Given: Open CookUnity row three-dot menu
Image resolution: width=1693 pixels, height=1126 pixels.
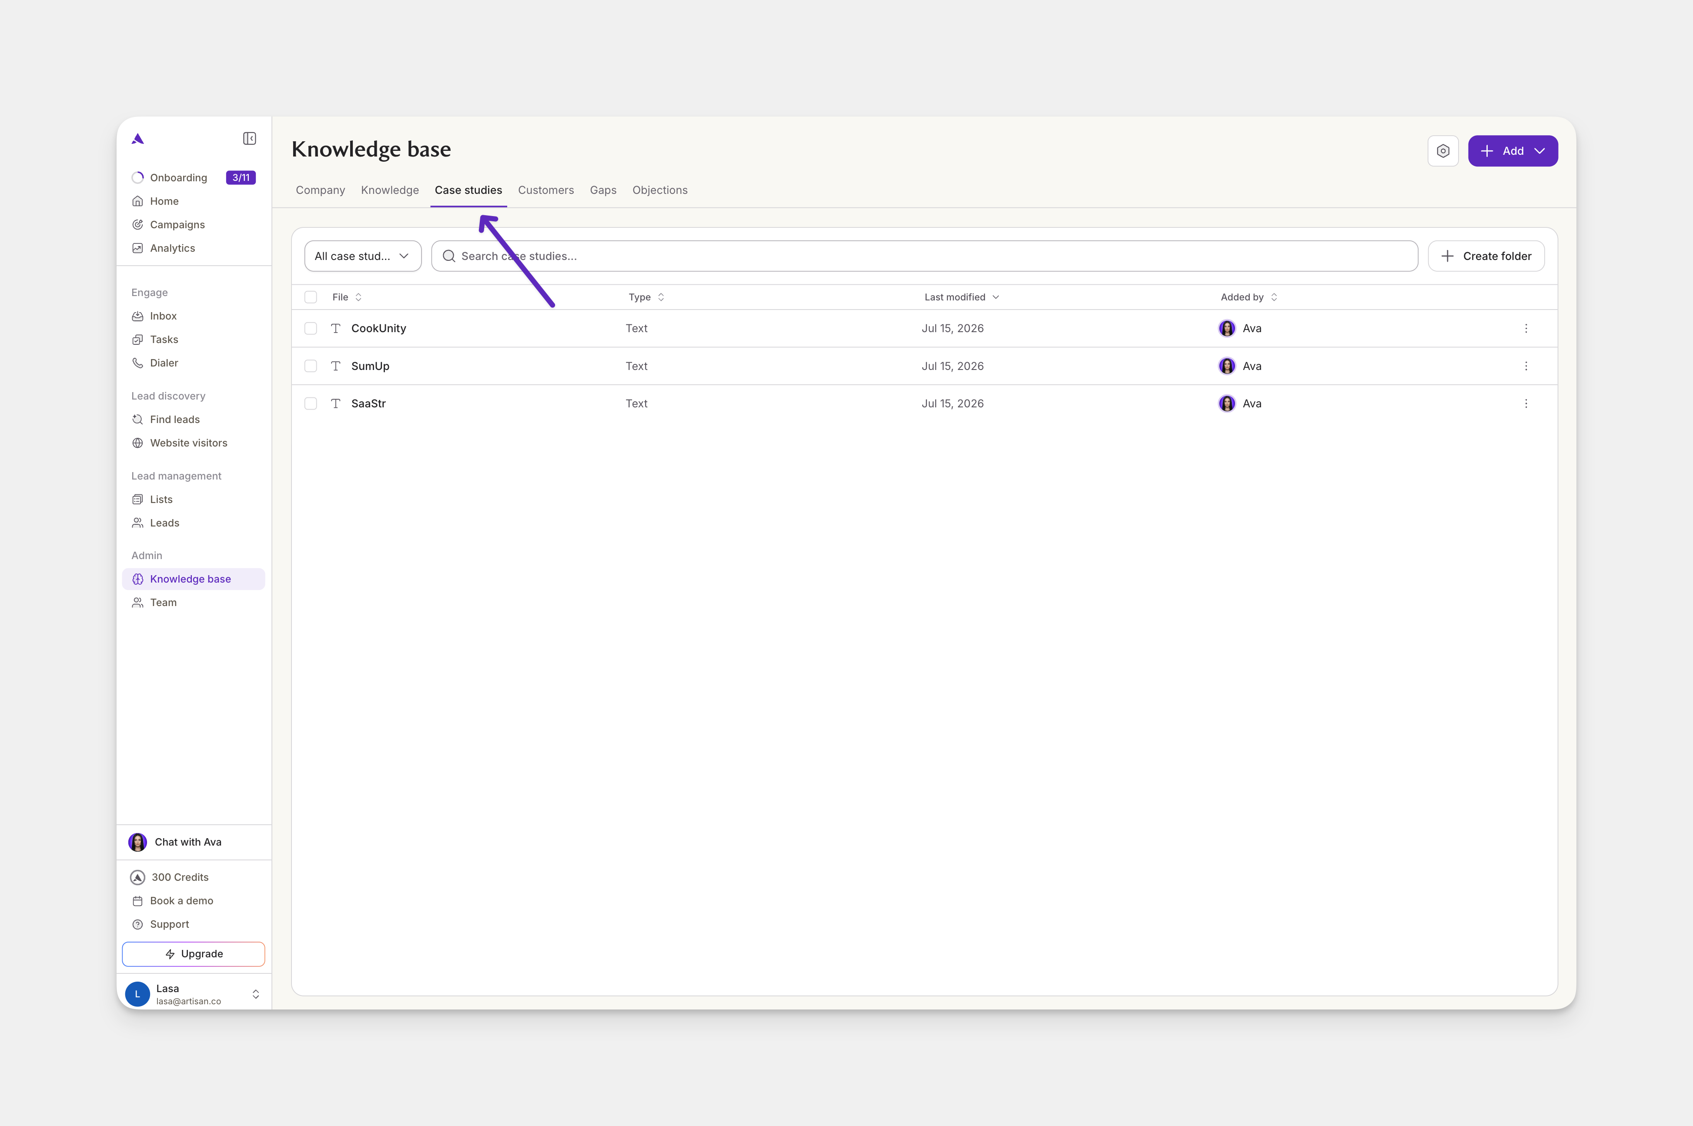Looking at the screenshot, I should tap(1526, 328).
